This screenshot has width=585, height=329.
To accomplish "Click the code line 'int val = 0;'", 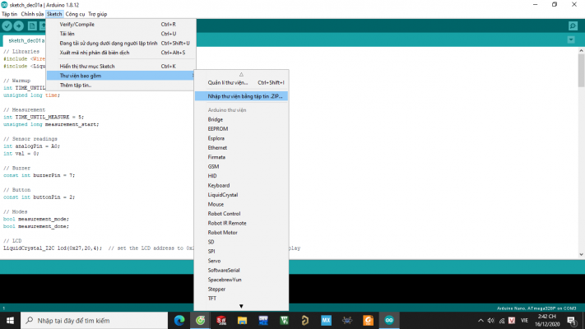I will [x=21, y=154].
